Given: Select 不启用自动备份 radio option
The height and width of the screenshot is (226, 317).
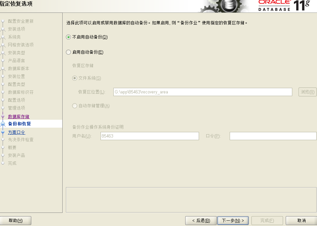Looking at the screenshot, I should [68, 37].
